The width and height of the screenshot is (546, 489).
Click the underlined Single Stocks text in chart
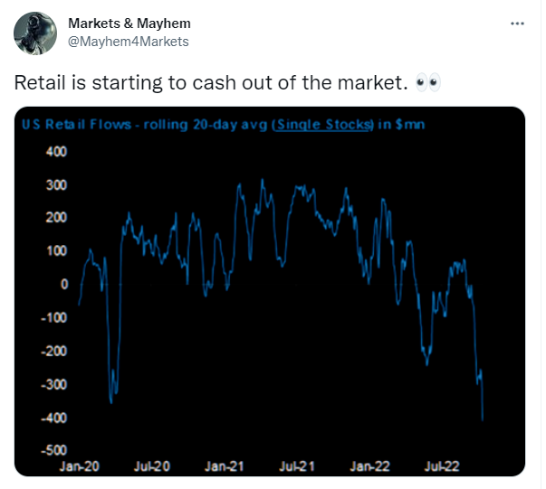[322, 124]
